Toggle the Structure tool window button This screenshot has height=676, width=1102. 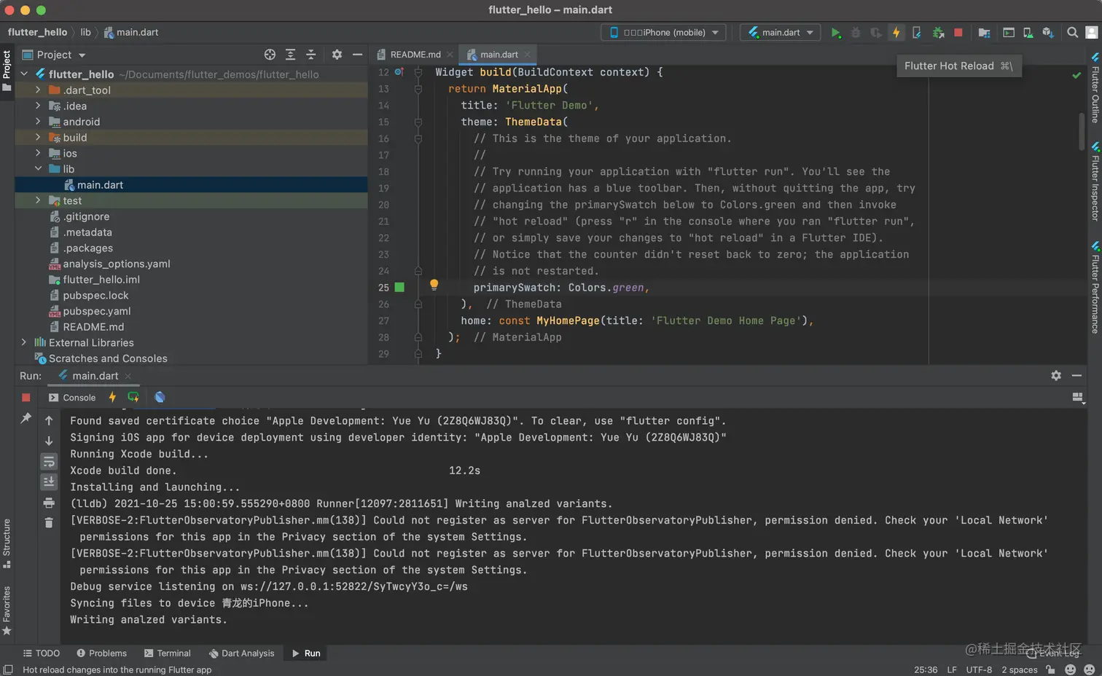[7, 543]
